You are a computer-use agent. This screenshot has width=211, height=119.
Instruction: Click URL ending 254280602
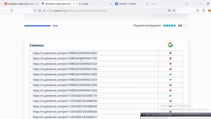[x=65, y=106]
